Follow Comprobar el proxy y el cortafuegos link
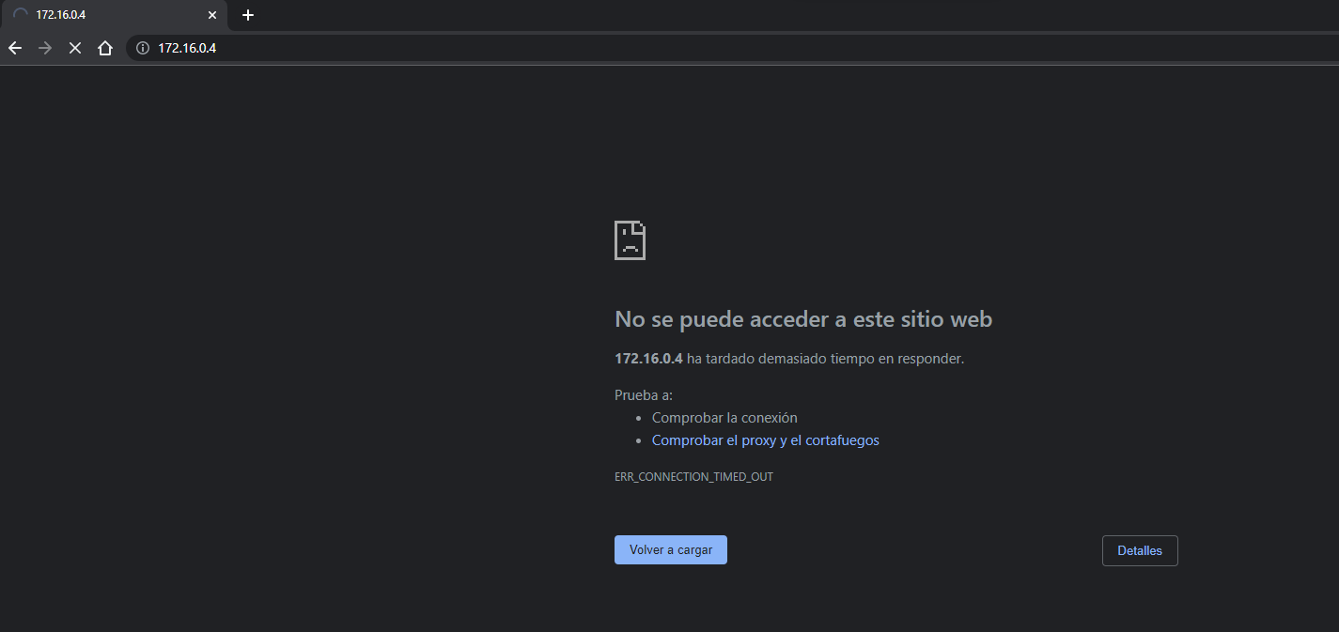The height and width of the screenshot is (632, 1339). tap(766, 440)
